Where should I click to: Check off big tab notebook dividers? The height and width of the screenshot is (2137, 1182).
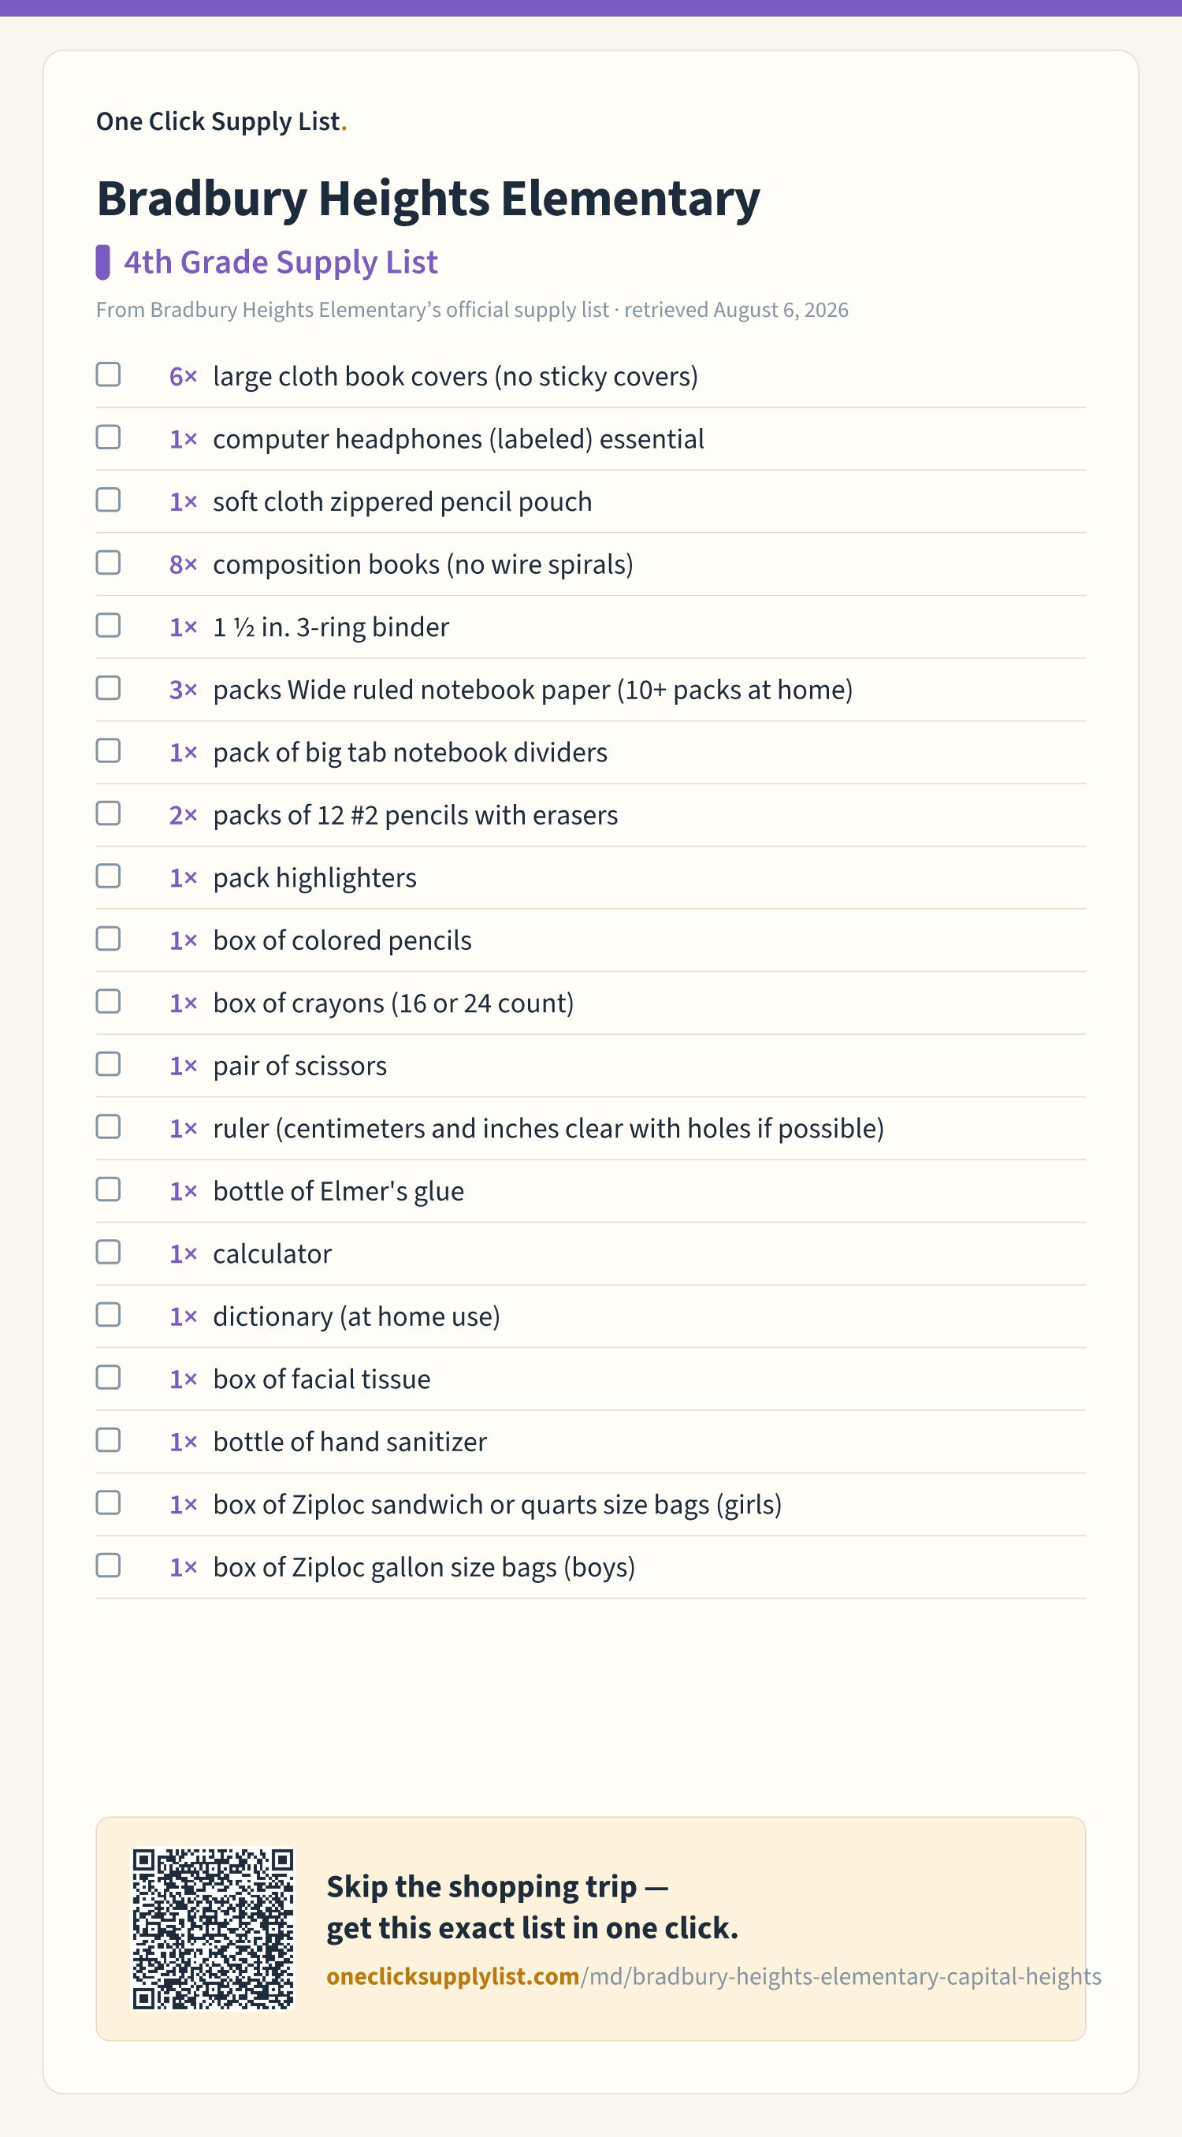point(108,750)
